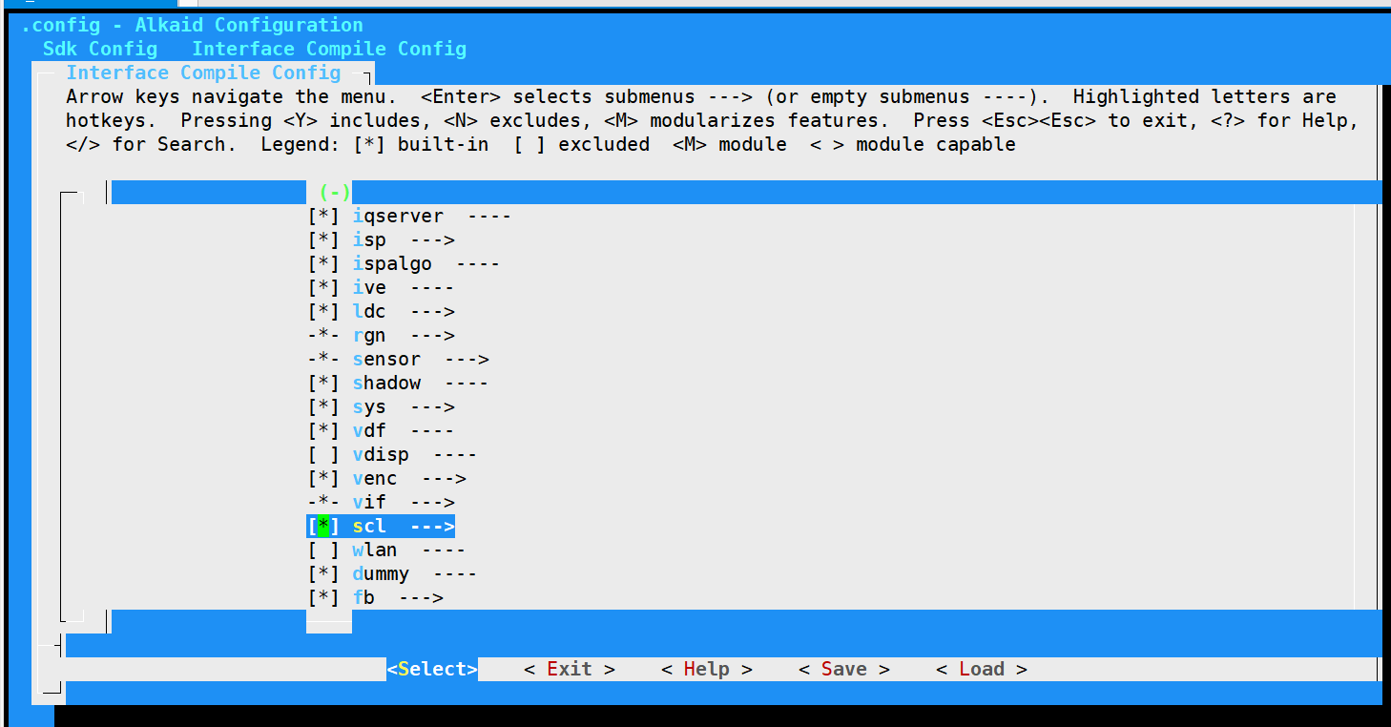
Task: Expand the venc submenu arrow
Action: pyautogui.click(x=443, y=479)
